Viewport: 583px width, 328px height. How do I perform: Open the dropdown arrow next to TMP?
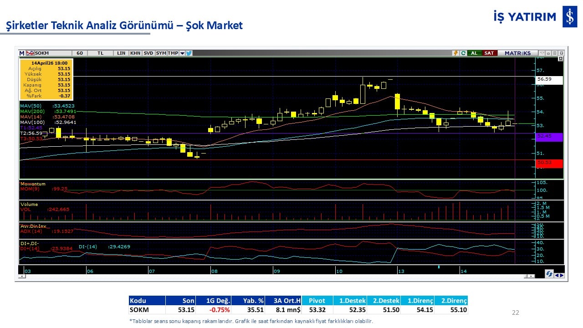click(182, 53)
